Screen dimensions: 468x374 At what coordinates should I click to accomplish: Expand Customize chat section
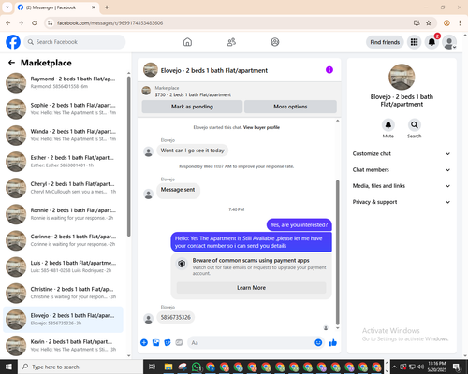point(402,153)
